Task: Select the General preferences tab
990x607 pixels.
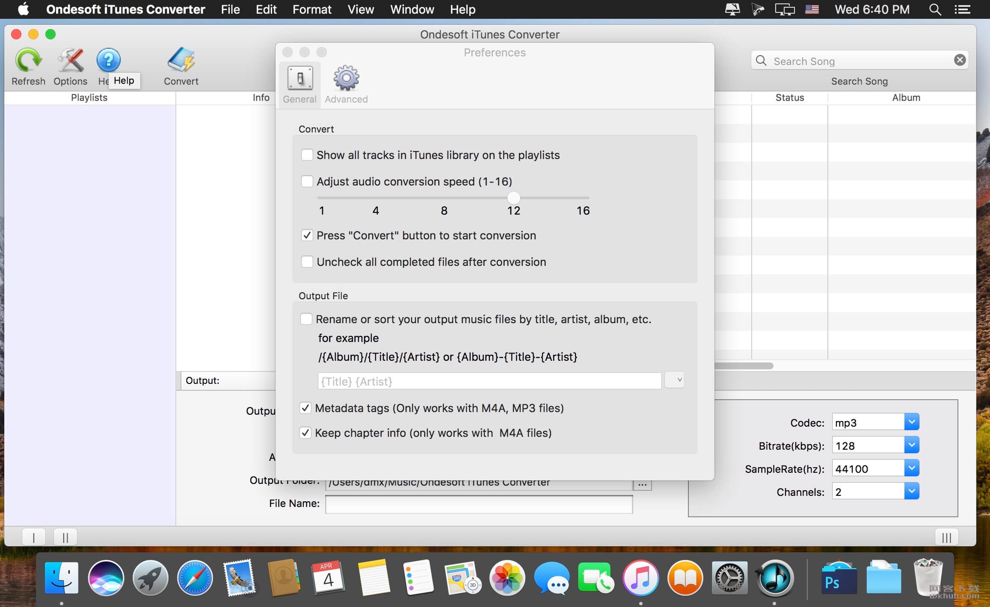Action: [299, 85]
